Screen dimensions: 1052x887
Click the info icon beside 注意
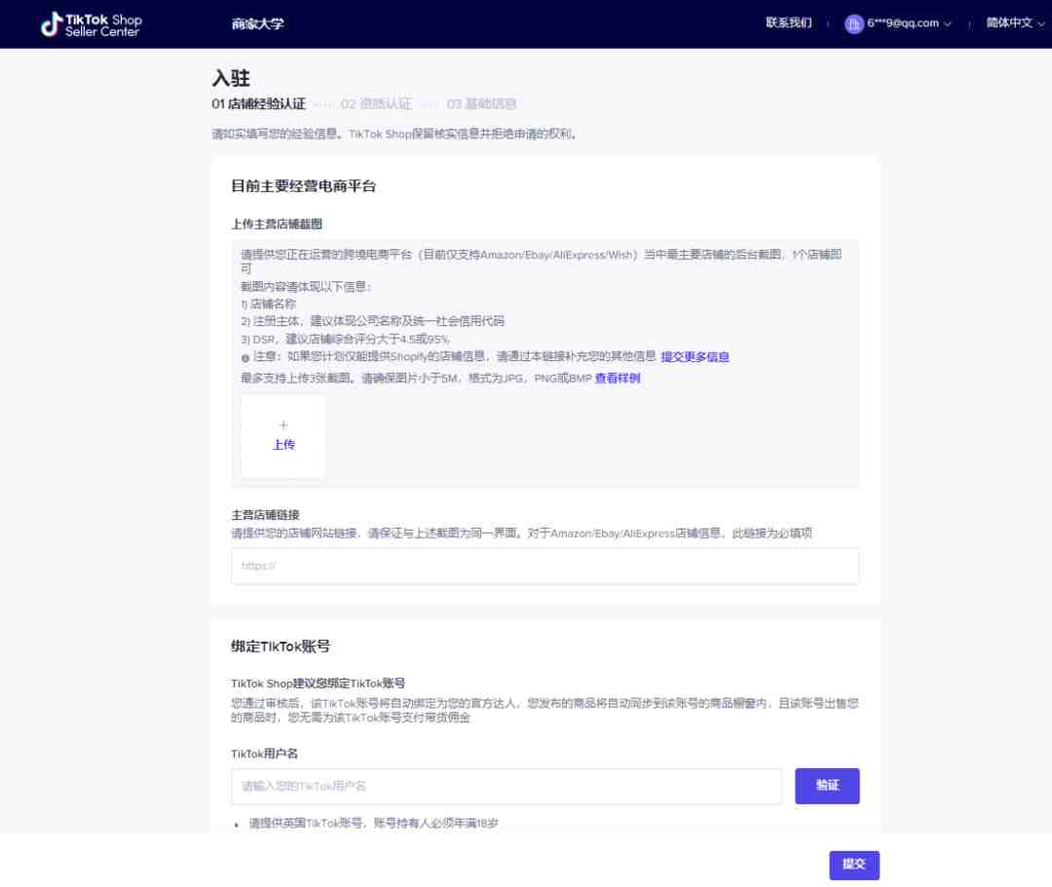click(244, 358)
